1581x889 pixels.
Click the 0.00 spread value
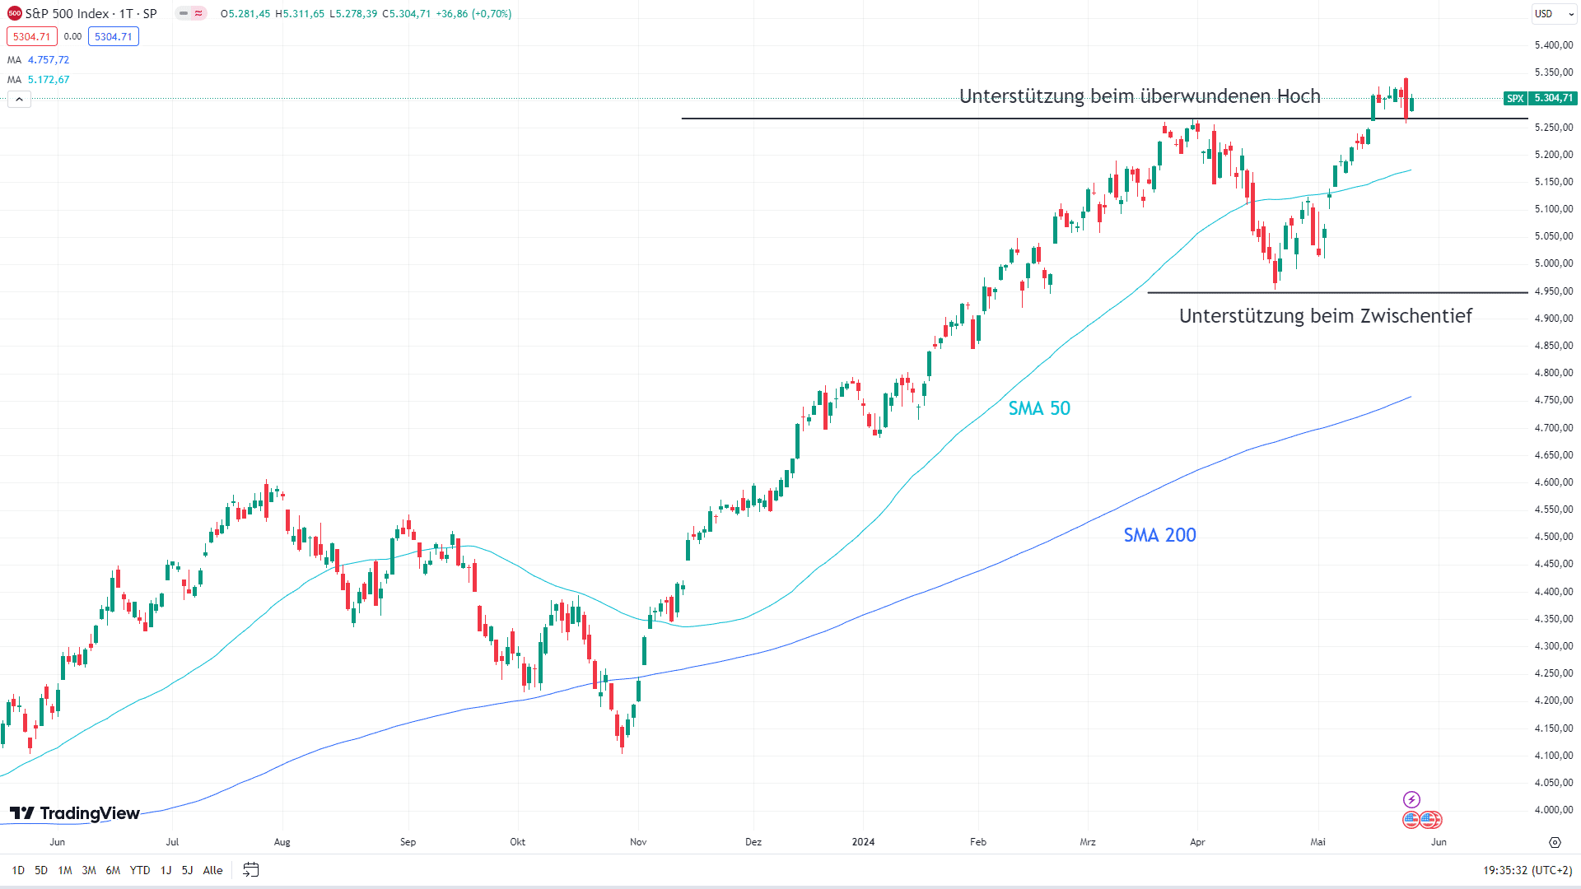[72, 36]
